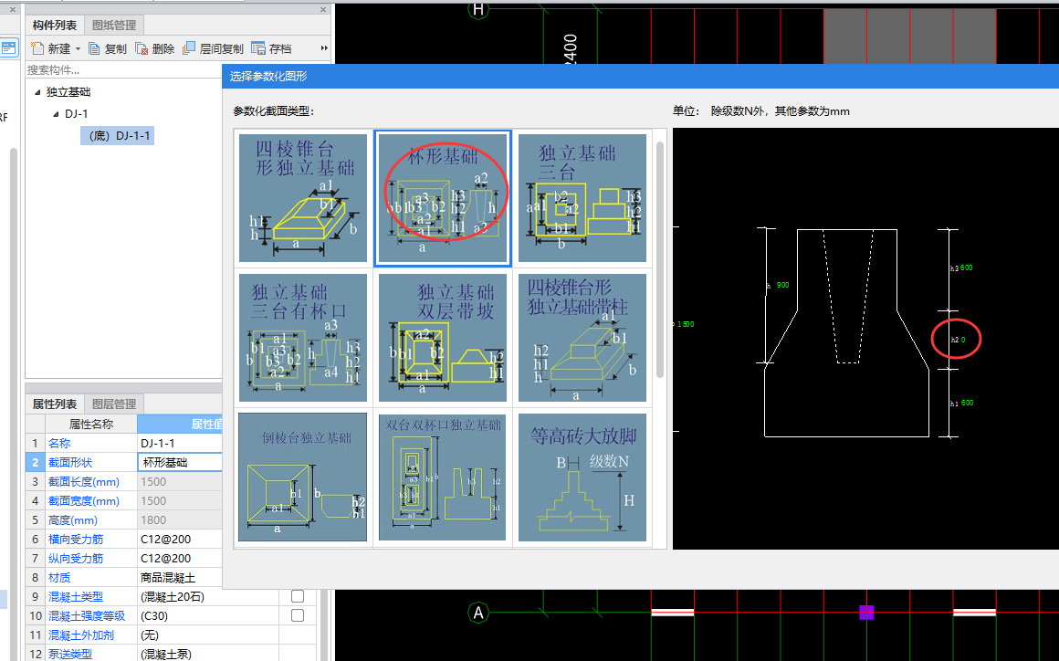Select the purple square marker on axis A
This screenshot has width=1059, height=661.
[x=866, y=613]
